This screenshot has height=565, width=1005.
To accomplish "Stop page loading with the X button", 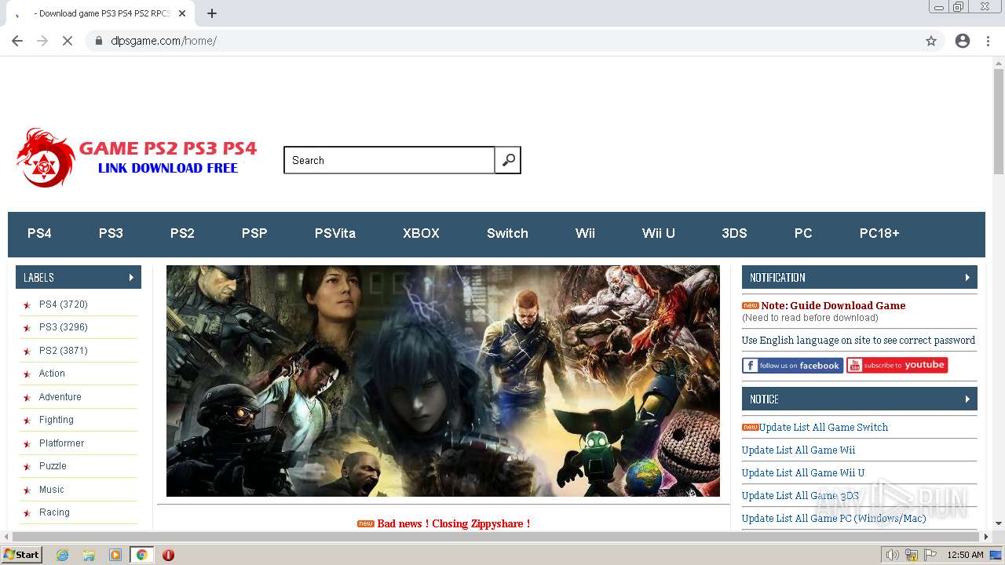I will 68,41.
